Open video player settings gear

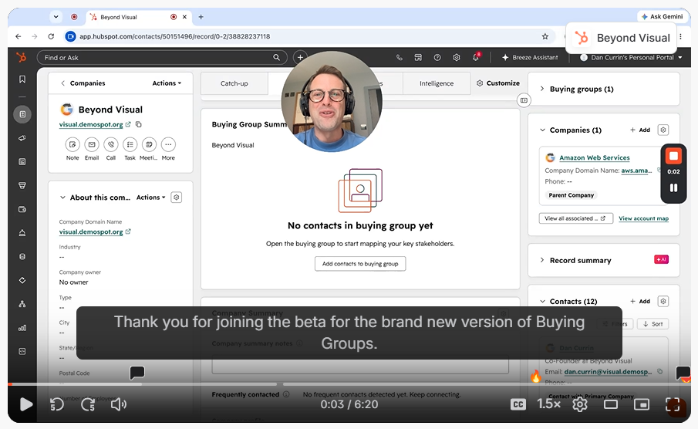pos(579,404)
